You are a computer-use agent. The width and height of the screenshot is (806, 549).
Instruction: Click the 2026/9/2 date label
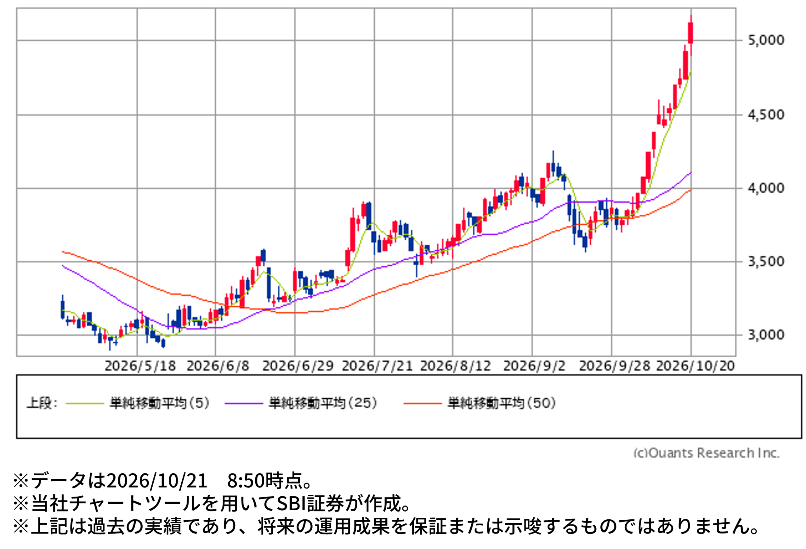(534, 366)
